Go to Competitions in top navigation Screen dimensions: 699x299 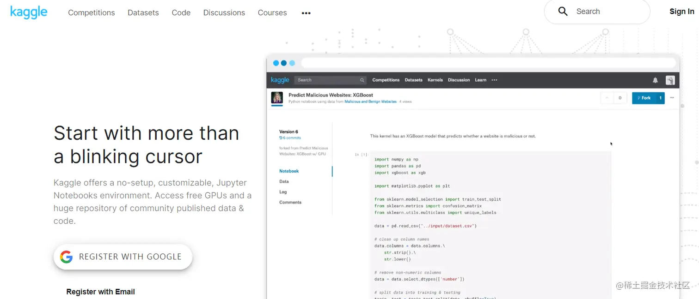[x=92, y=13]
